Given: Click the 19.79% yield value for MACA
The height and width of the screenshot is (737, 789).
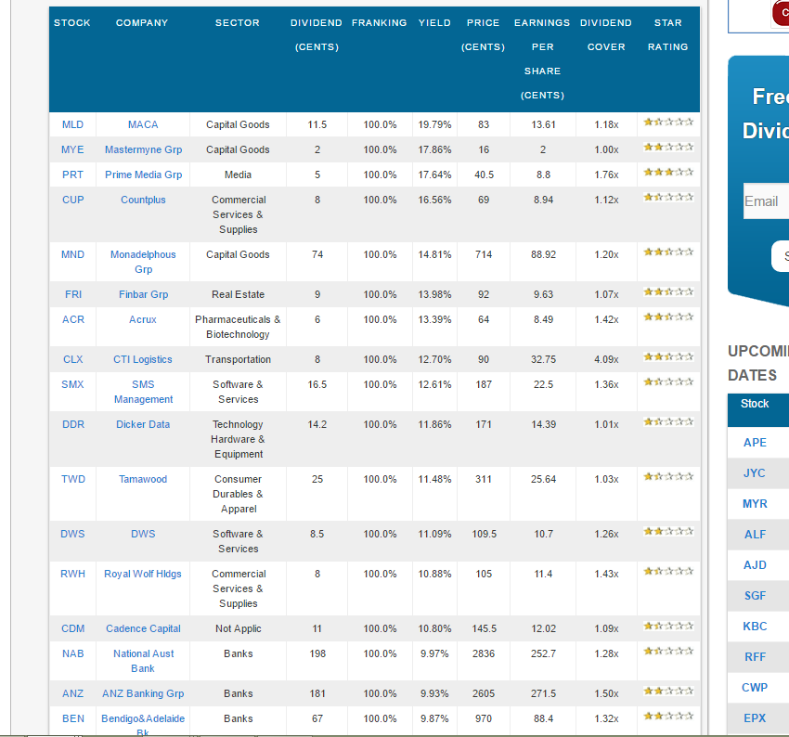Looking at the screenshot, I should coord(434,124).
